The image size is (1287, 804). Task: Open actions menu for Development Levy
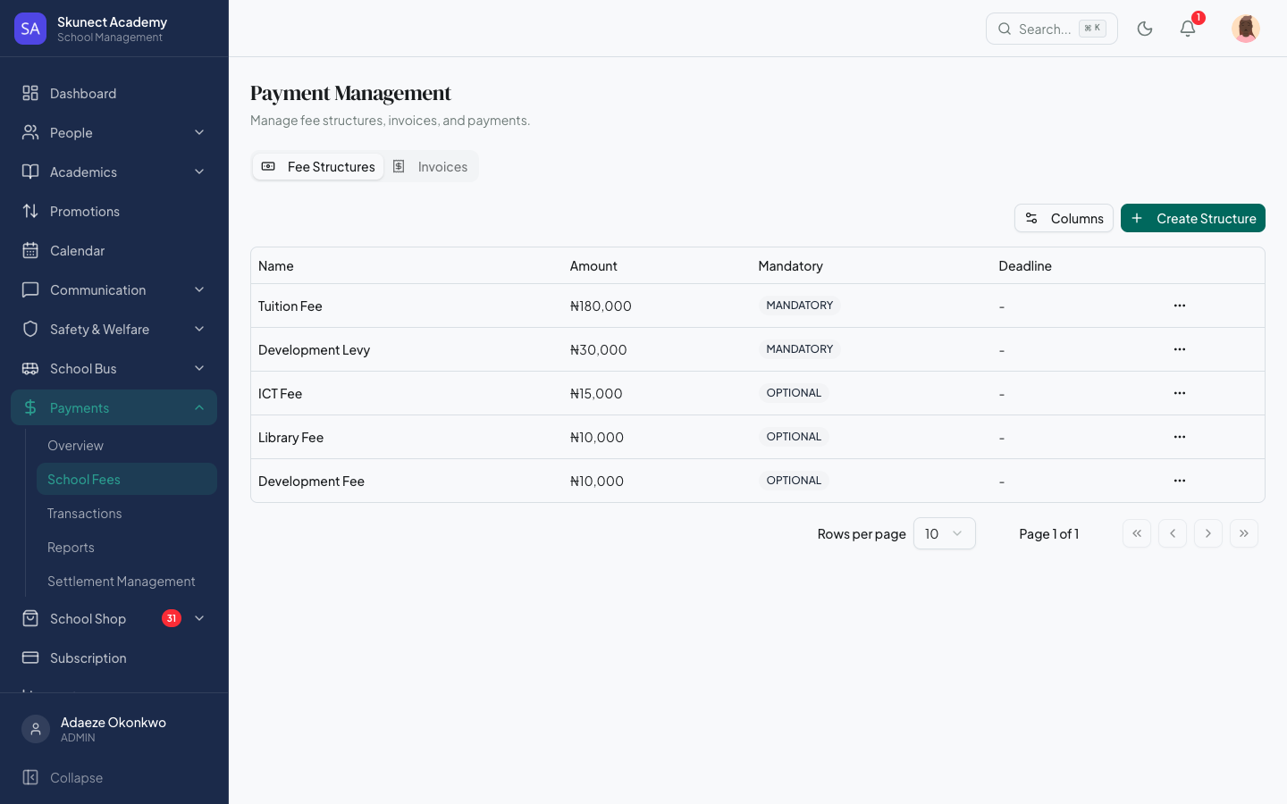tap(1180, 349)
